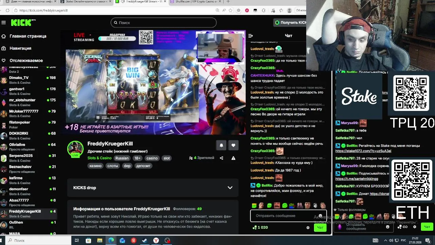Screen dimensions: 435x245
Task: Open kefirme channel in sidebar
Action: click(29, 180)
